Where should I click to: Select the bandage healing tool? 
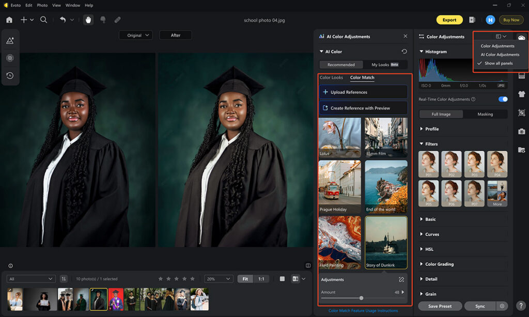tap(117, 20)
